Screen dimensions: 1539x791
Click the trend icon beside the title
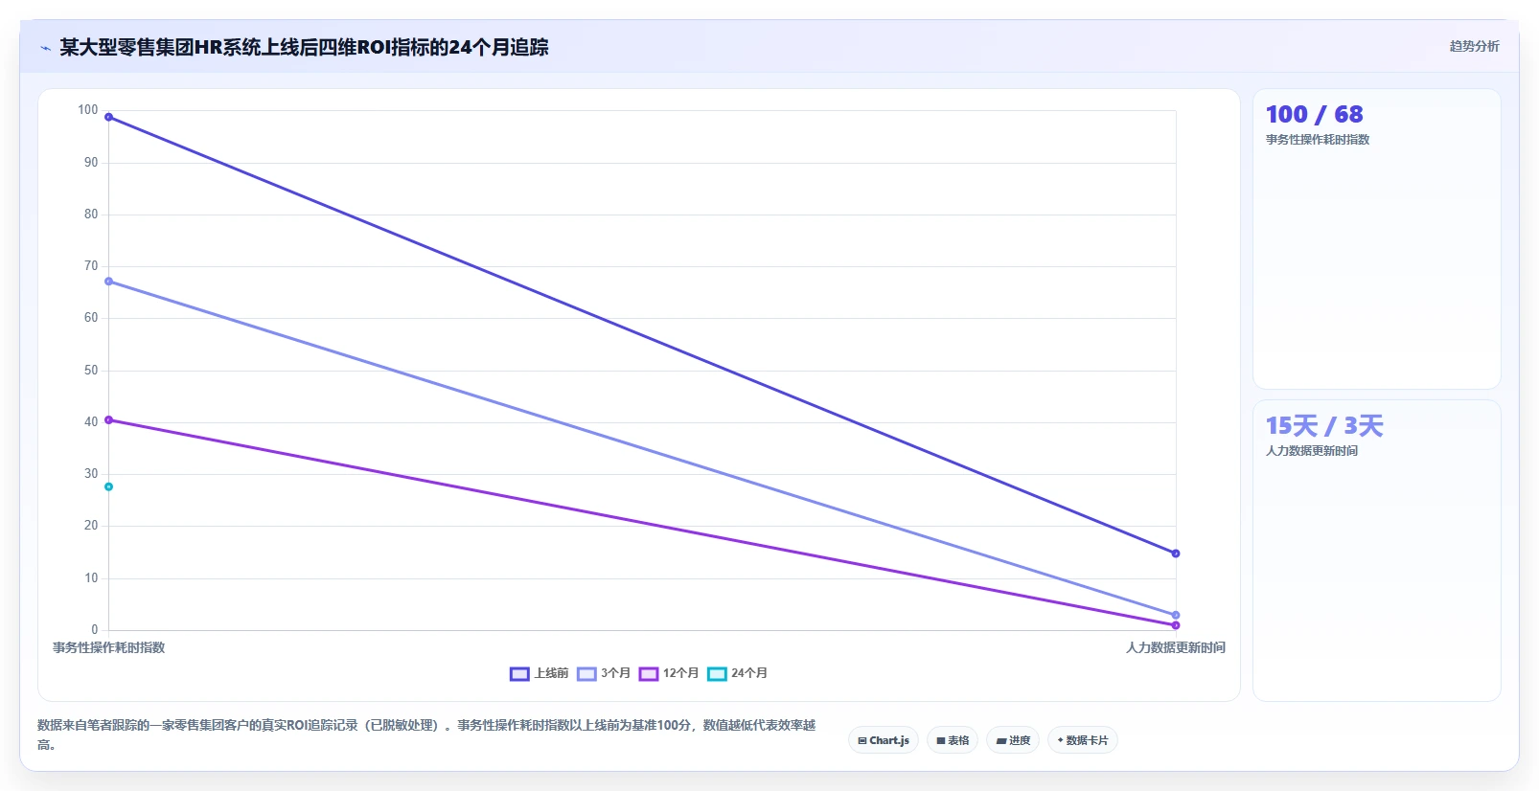click(45, 48)
